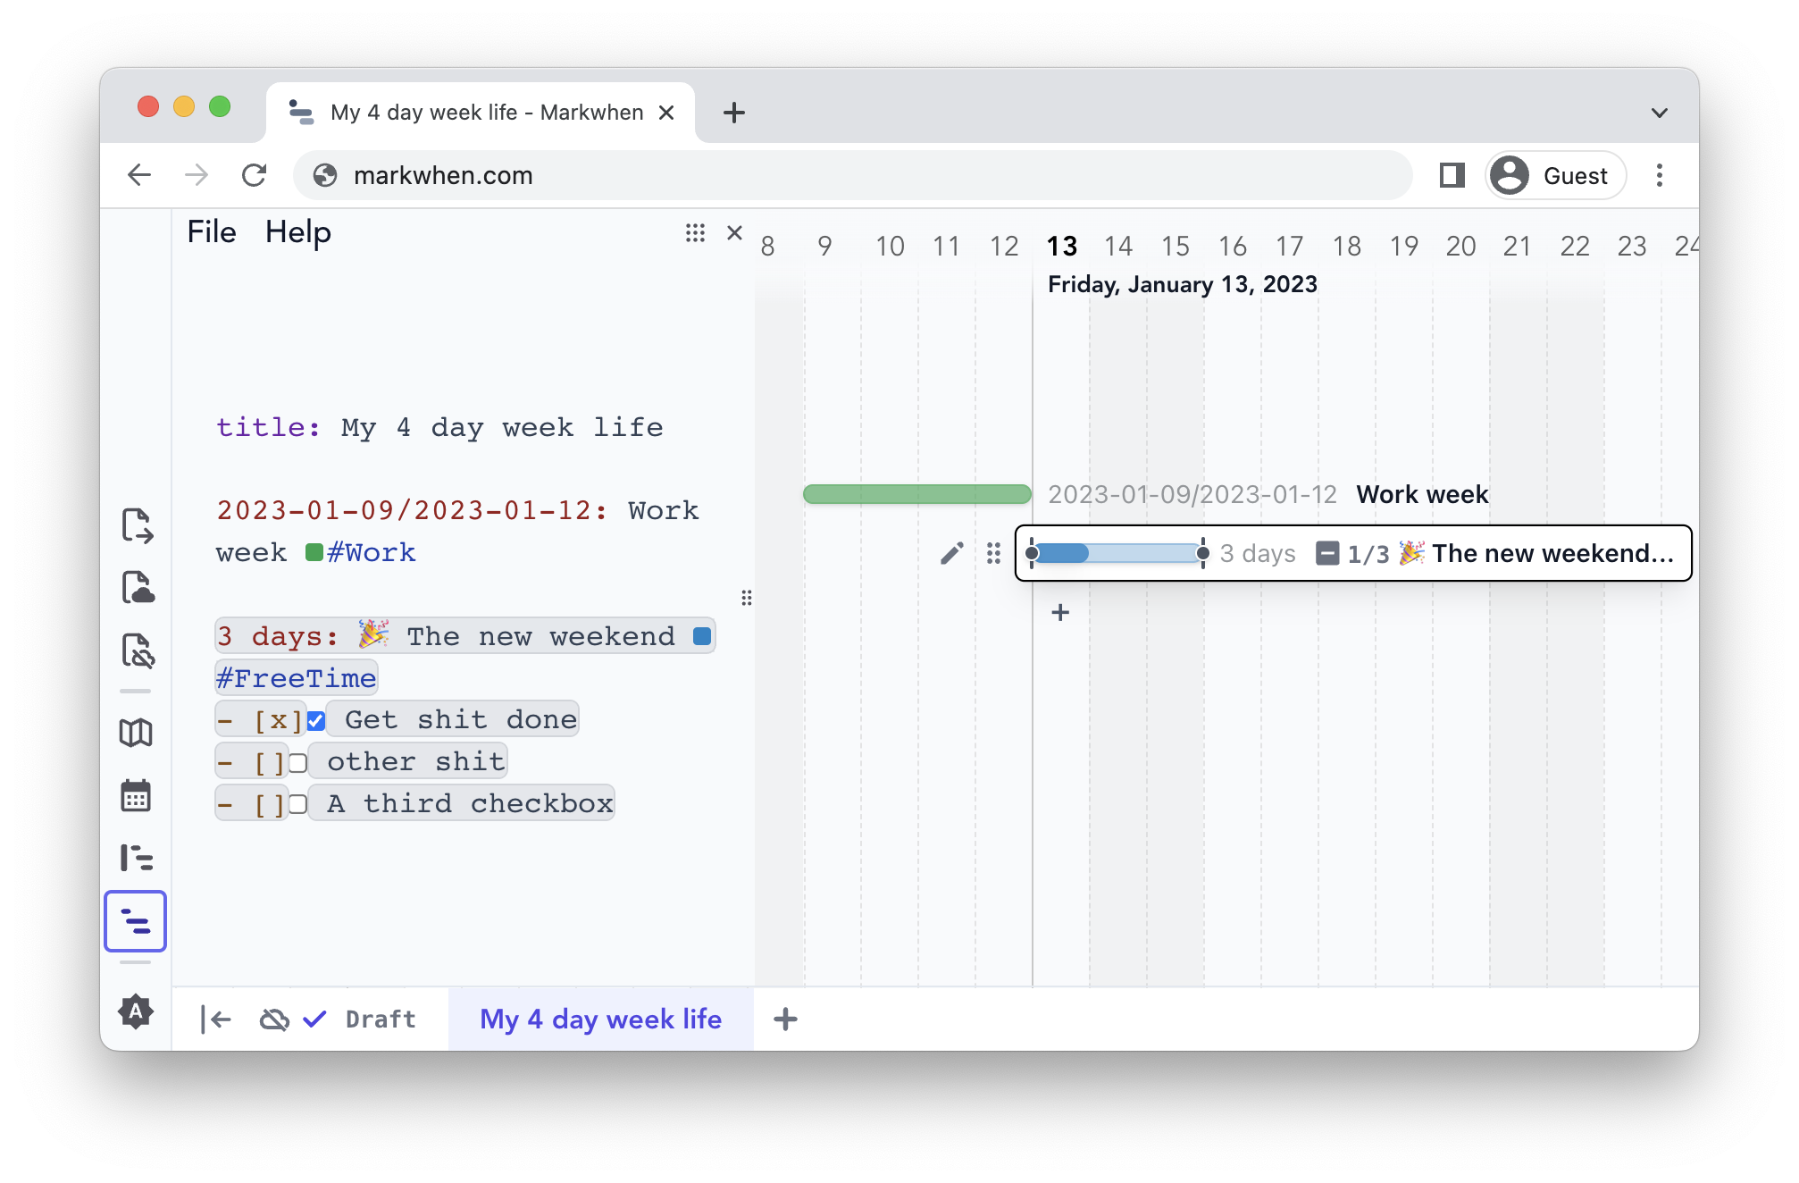Toggle the dark mode theme icon
Image resolution: width=1799 pixels, height=1183 pixels.
pyautogui.click(x=136, y=1011)
